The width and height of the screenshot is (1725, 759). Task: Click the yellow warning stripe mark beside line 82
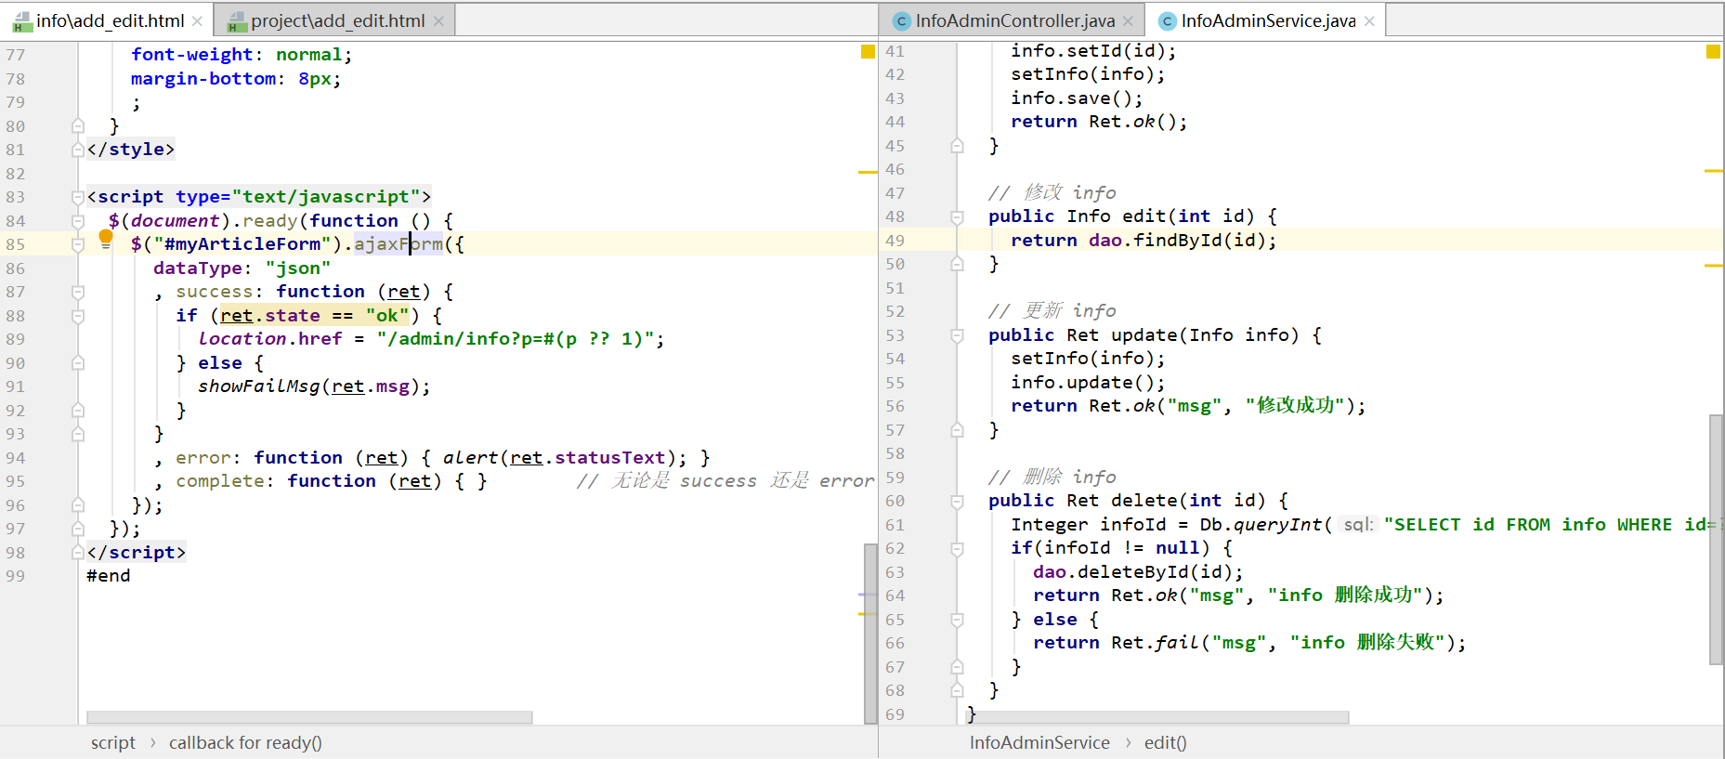point(868,172)
